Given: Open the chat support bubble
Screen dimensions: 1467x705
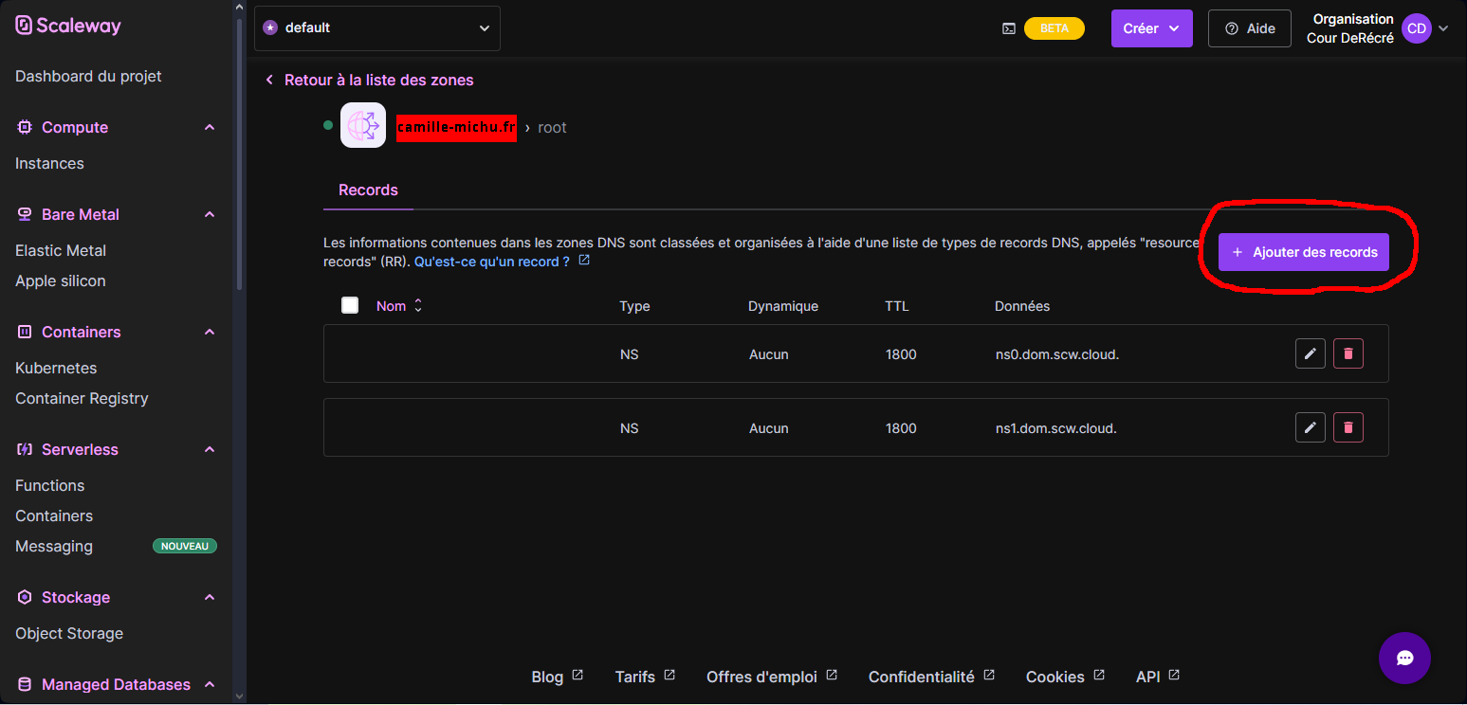Looking at the screenshot, I should coord(1404,659).
